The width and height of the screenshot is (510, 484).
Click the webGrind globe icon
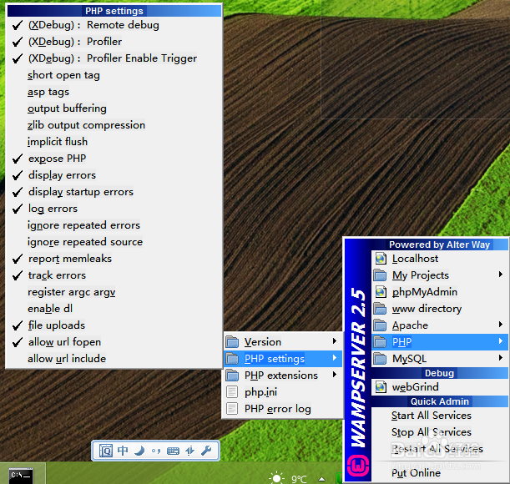381,387
